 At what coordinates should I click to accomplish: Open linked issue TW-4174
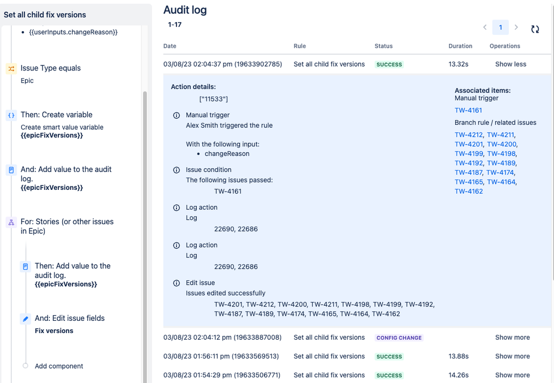(x=500, y=173)
